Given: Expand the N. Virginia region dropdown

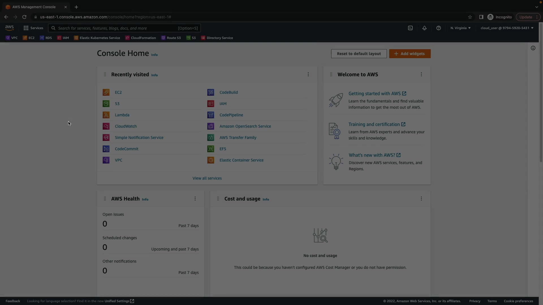Looking at the screenshot, I should click(460, 28).
